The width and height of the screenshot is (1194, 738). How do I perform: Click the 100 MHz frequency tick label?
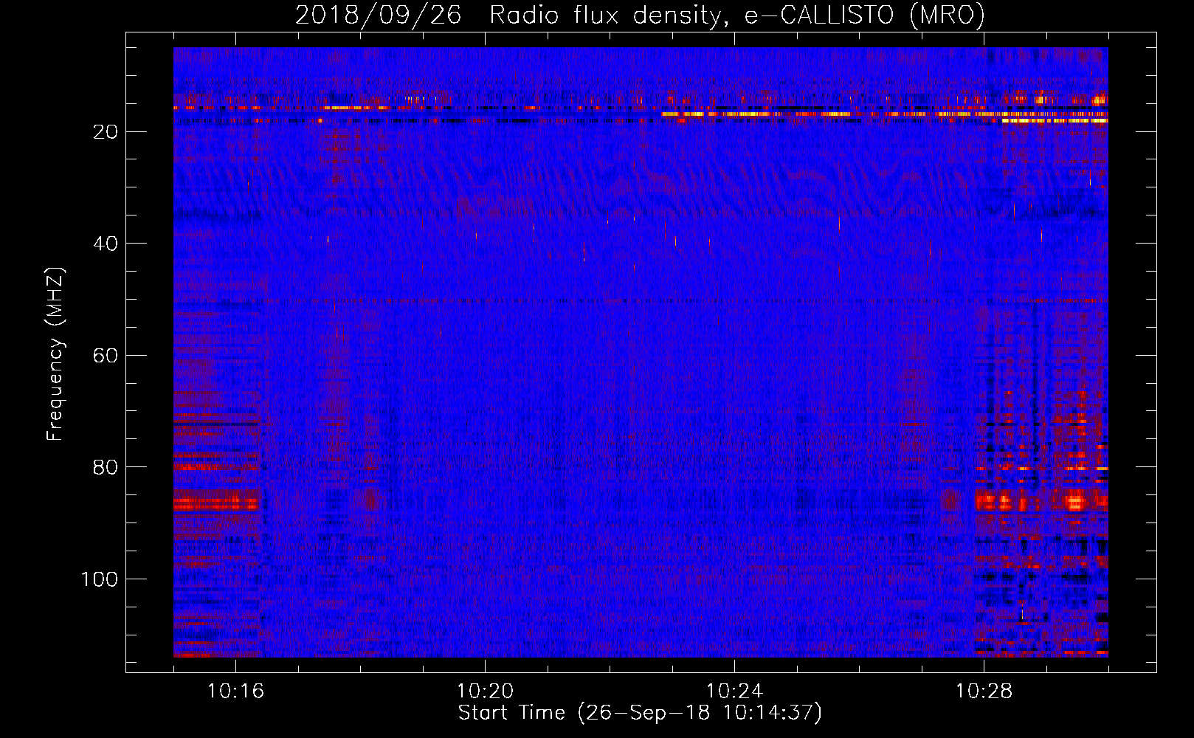click(x=99, y=579)
